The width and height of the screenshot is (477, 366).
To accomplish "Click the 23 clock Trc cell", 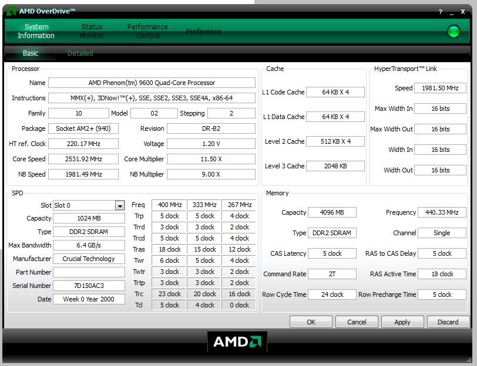I will (169, 294).
